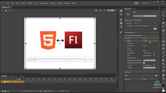166x93 pixels.
Task: Open the Transform panel icon
Action: click(121, 27)
